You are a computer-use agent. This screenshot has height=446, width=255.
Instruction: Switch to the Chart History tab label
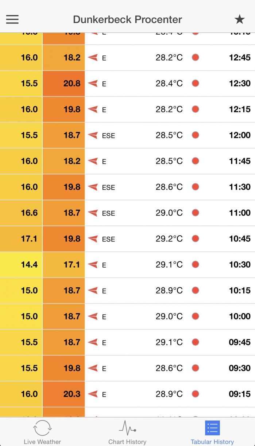click(x=127, y=442)
